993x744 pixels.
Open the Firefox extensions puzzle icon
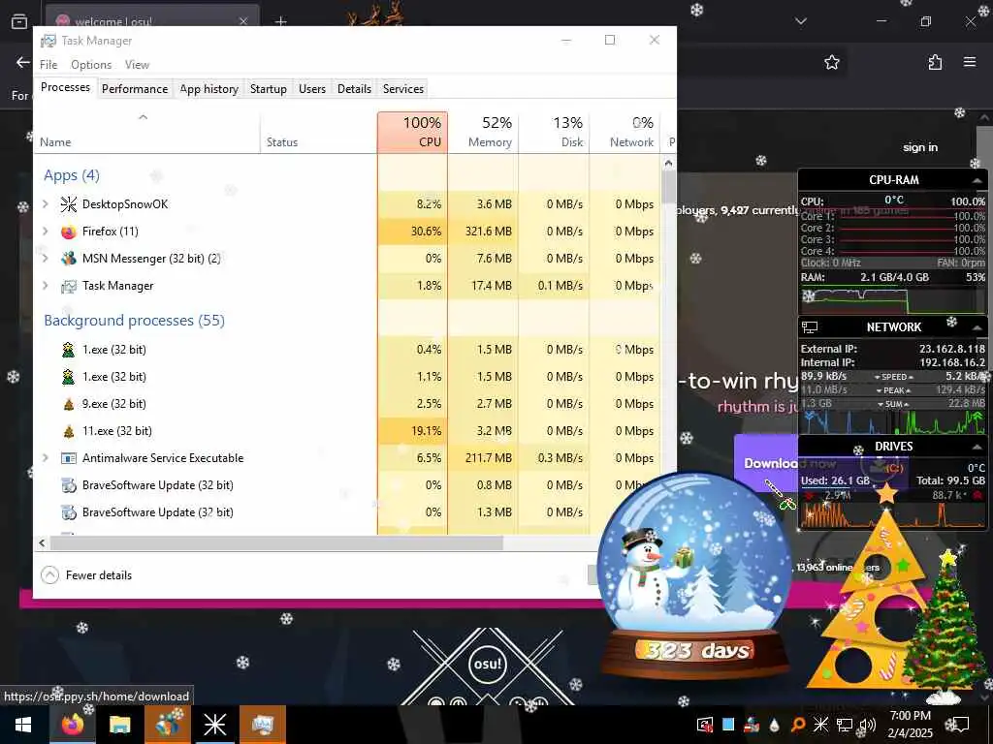coord(935,62)
